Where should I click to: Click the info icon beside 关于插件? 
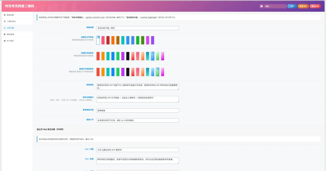[5, 41]
